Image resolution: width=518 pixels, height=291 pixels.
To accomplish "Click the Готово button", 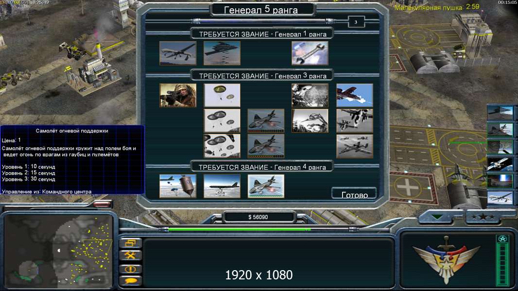I will tap(354, 194).
